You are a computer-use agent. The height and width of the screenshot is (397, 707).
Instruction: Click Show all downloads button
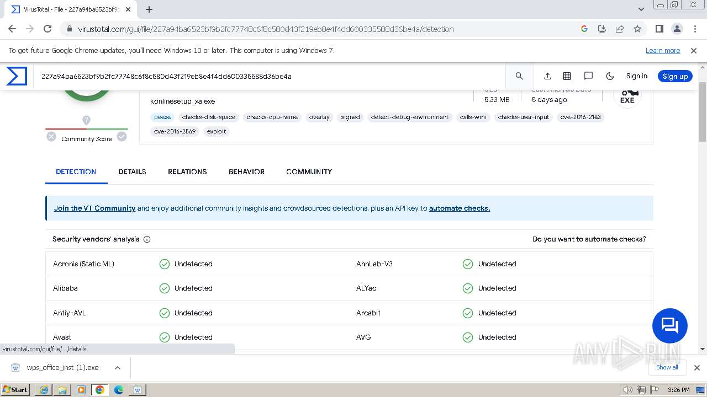(x=667, y=367)
